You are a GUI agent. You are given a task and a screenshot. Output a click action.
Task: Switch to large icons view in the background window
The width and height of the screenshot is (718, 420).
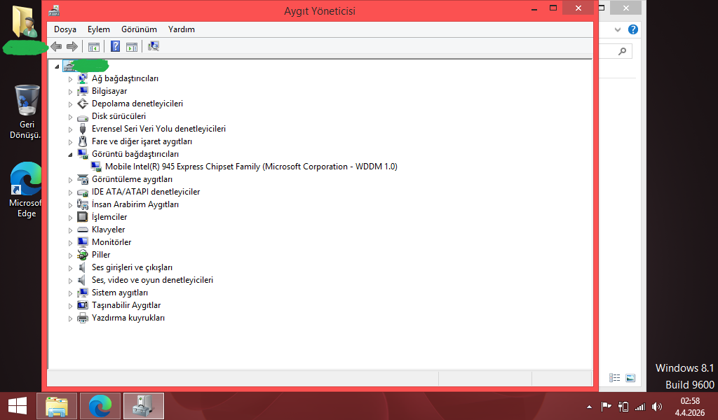point(630,378)
